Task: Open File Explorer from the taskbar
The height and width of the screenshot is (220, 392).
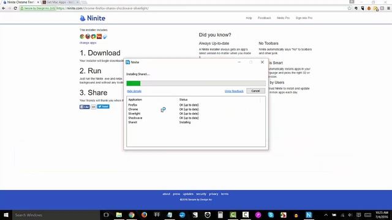Action: tap(119, 215)
